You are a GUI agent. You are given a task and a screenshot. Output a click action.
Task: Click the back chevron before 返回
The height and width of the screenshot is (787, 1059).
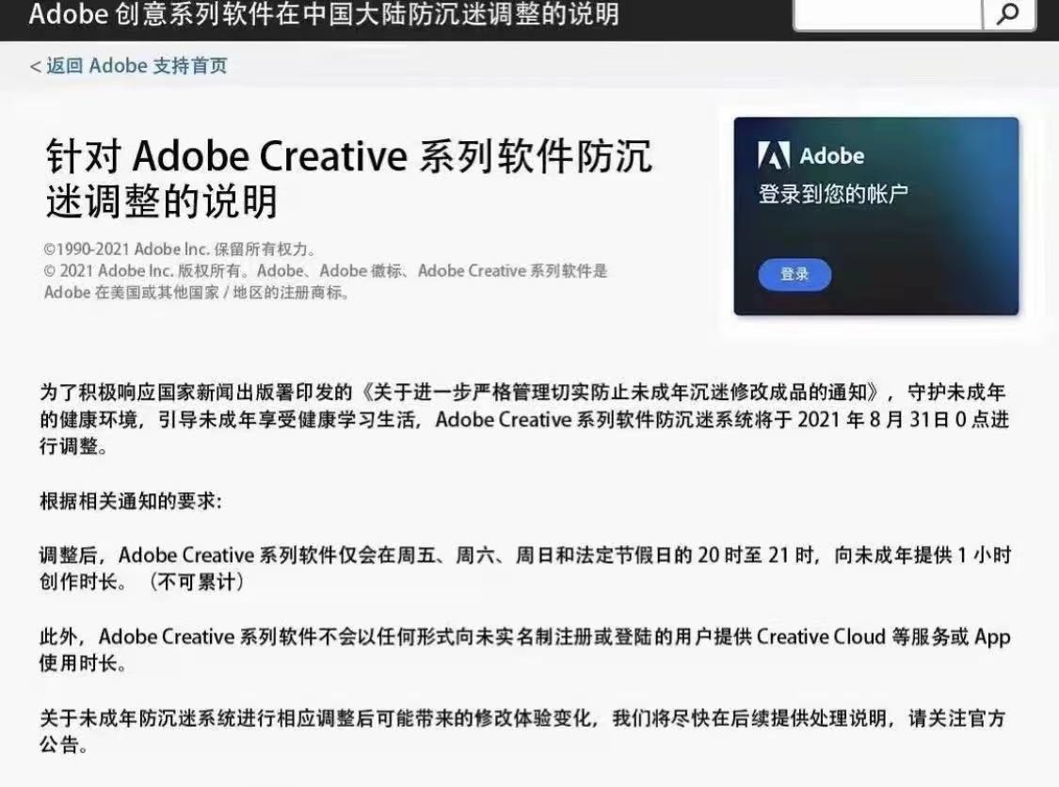tap(35, 66)
